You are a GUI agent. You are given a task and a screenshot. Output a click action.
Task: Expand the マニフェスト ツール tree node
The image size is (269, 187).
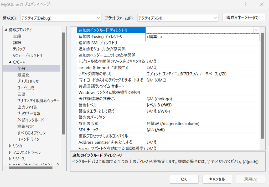click(10, 152)
